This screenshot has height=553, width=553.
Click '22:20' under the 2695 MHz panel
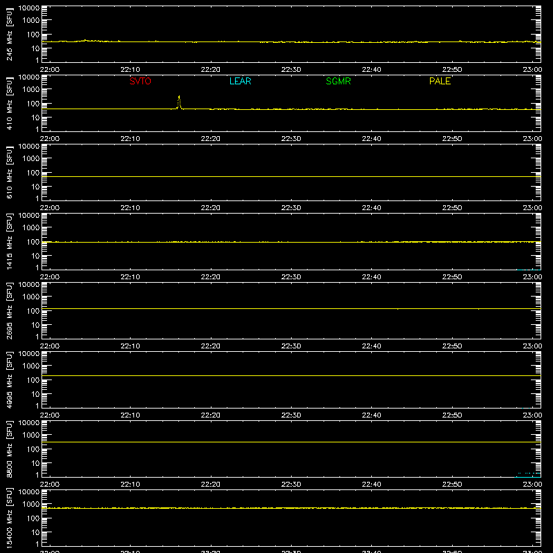pos(211,346)
